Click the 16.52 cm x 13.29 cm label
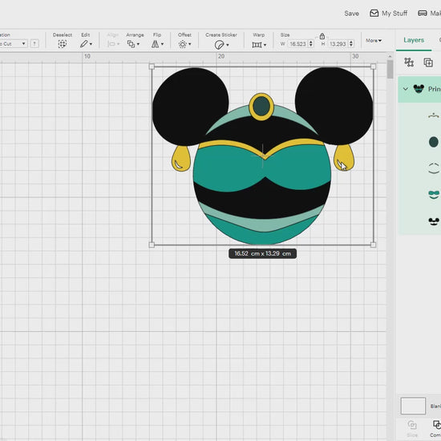The height and width of the screenshot is (441, 441). pos(262,253)
